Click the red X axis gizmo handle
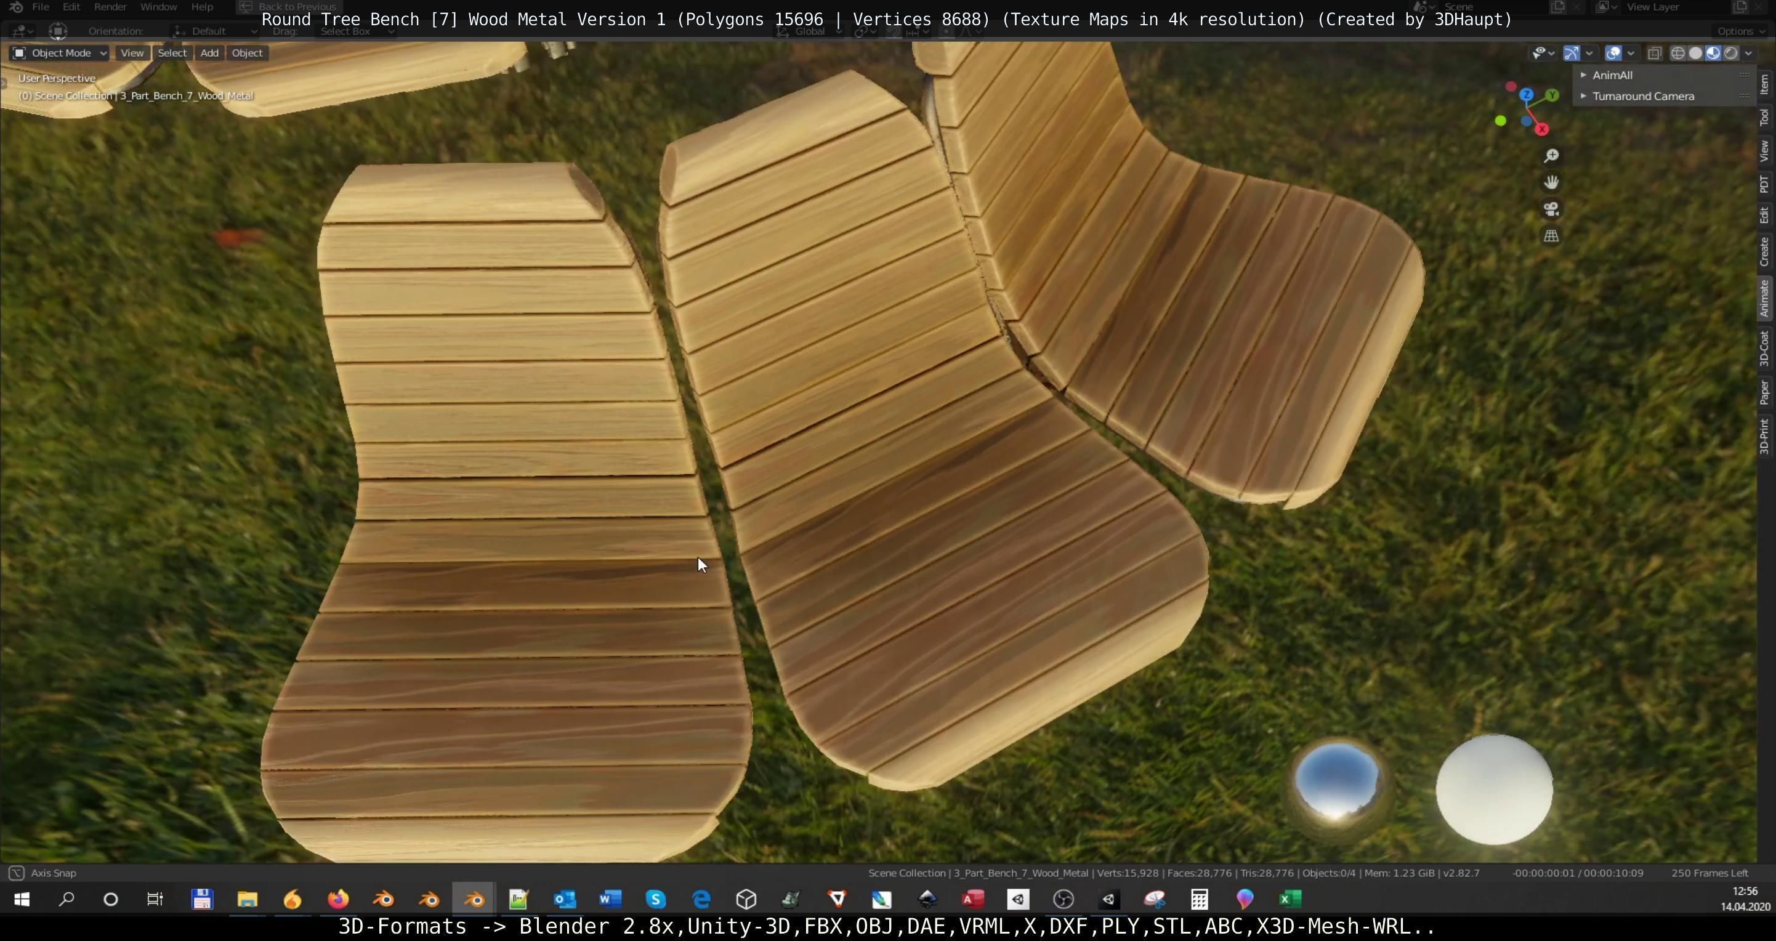 pyautogui.click(x=1542, y=129)
